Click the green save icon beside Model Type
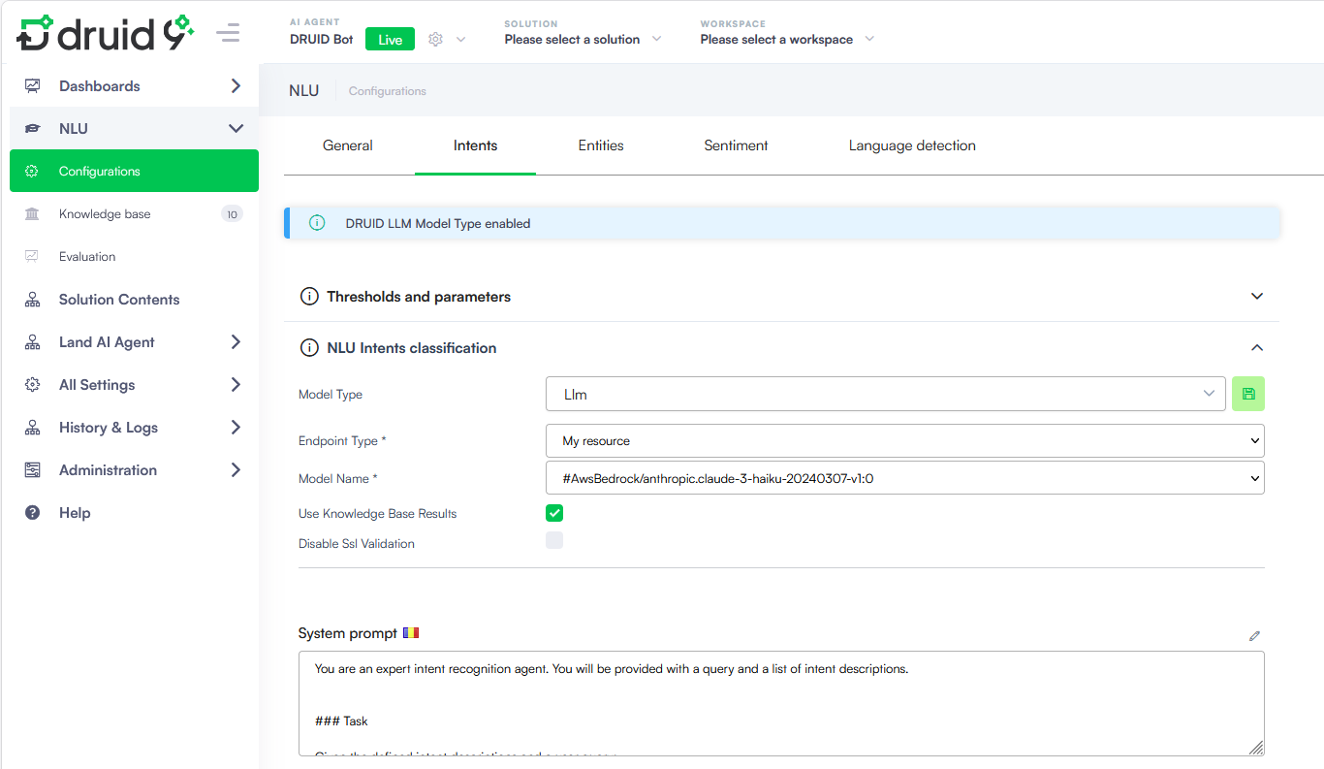 (1247, 394)
